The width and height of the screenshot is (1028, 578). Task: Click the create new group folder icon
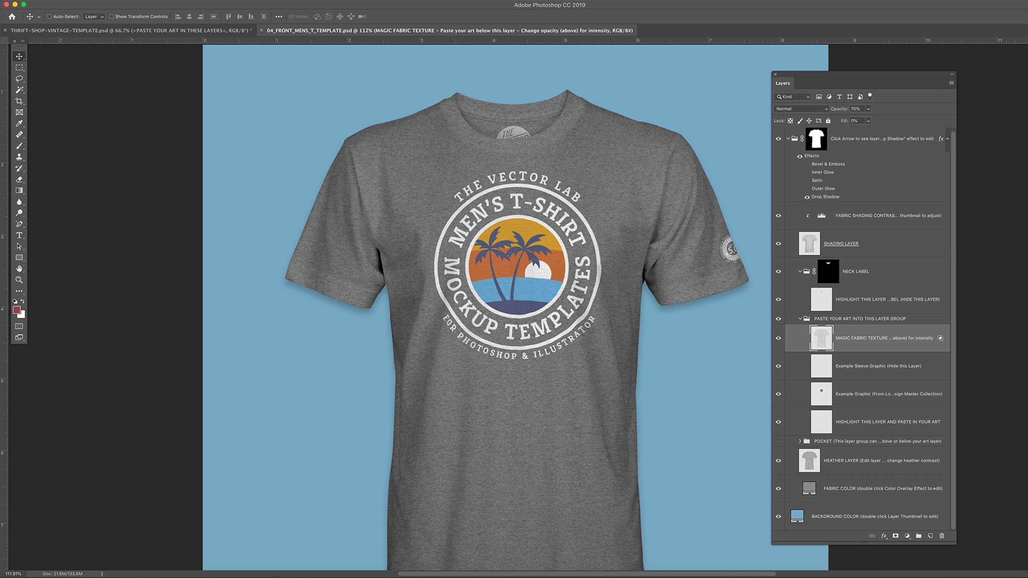(918, 536)
